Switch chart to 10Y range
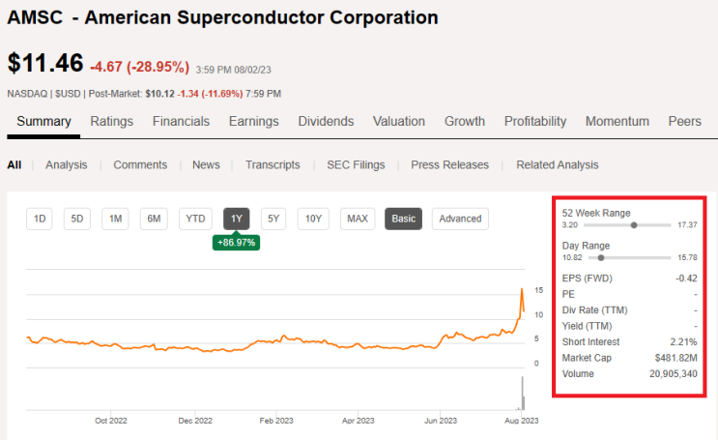 (313, 219)
